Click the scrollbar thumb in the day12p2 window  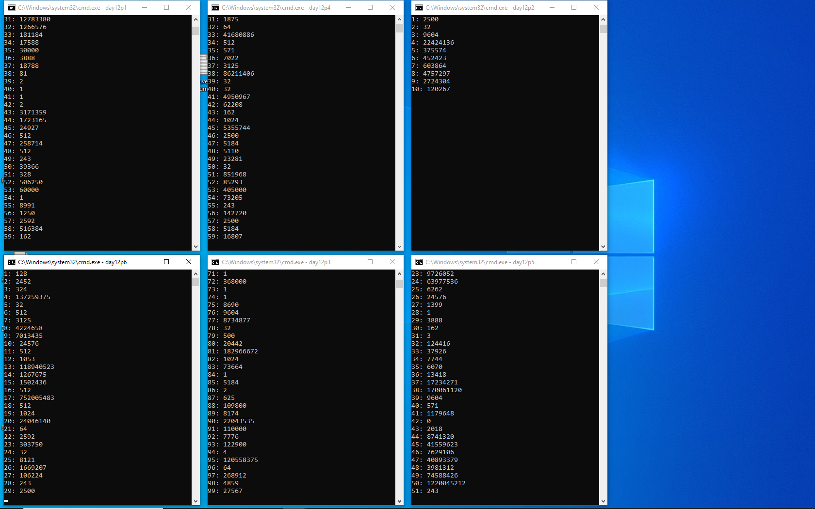tap(603, 29)
